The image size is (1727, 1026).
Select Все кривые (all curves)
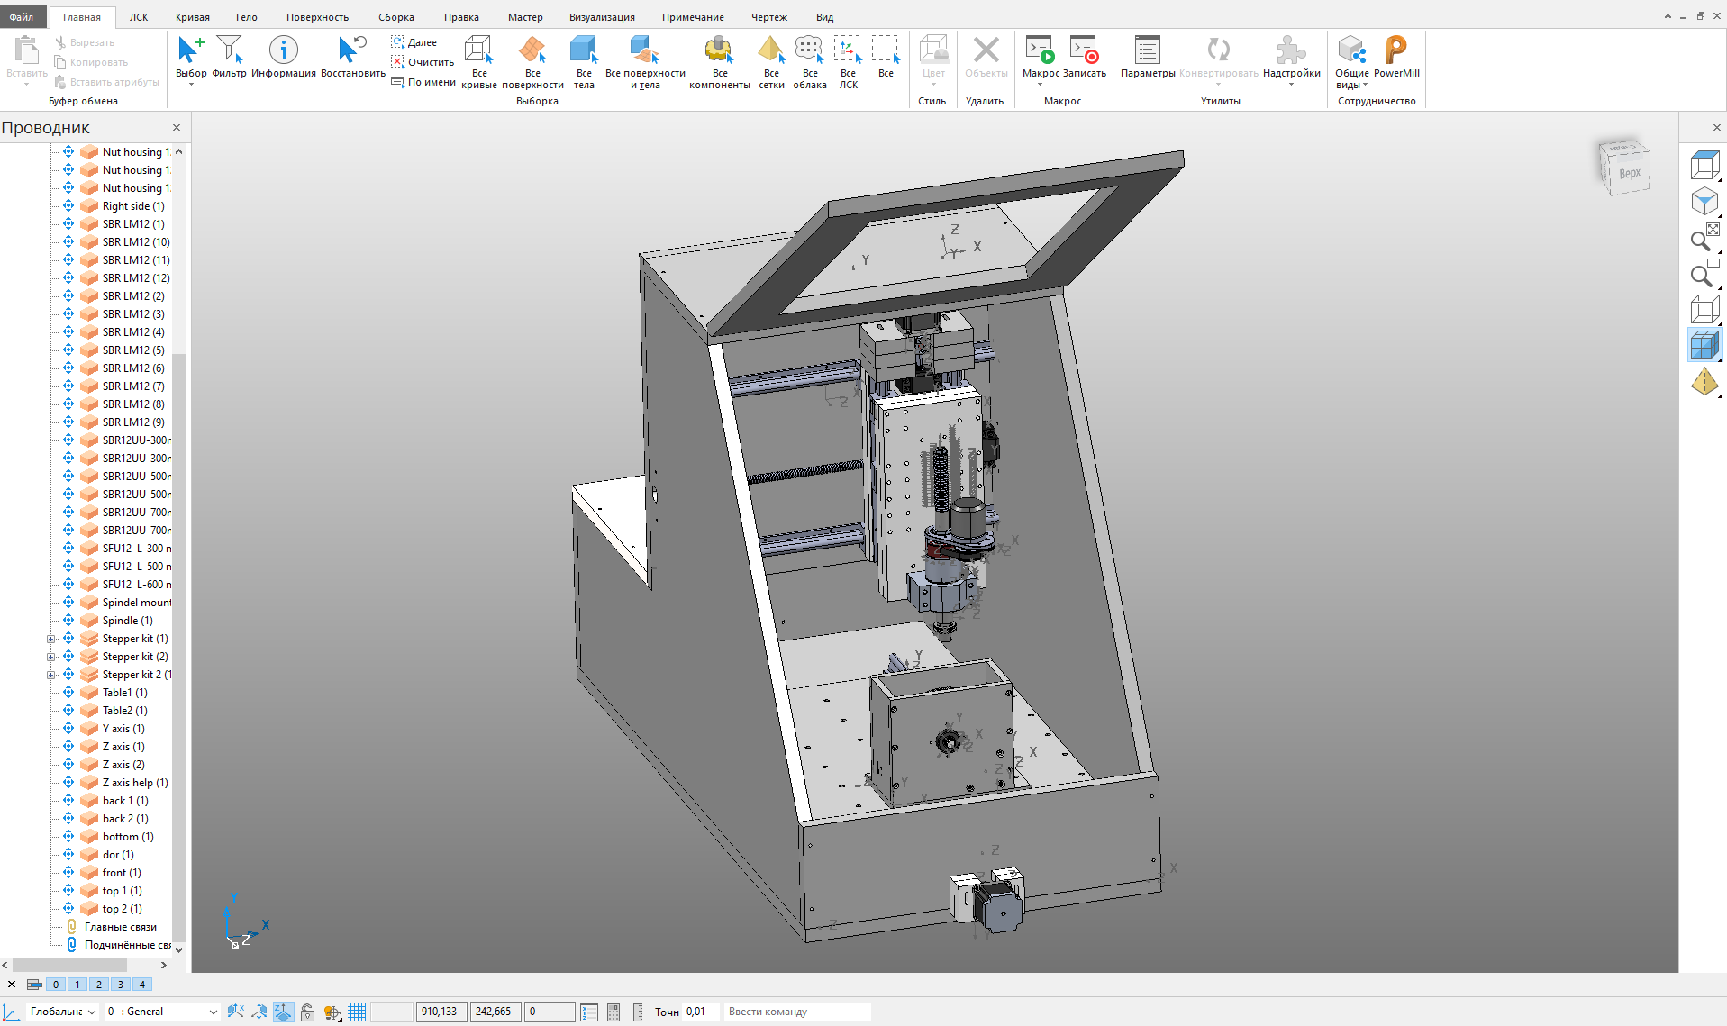tap(478, 62)
